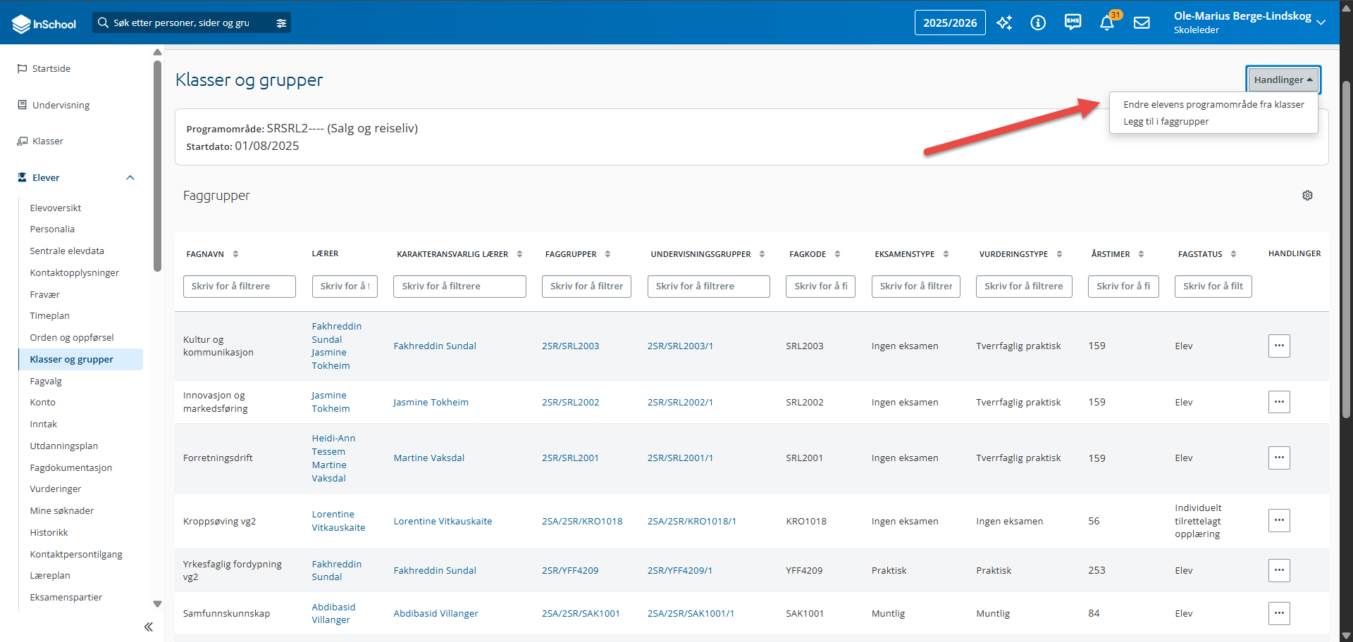Go to Startside in sidebar
Viewport: 1353px width, 642px height.
(x=51, y=68)
